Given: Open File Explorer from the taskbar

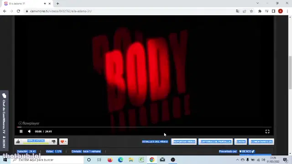Looking at the screenshot, I should 131,160.
